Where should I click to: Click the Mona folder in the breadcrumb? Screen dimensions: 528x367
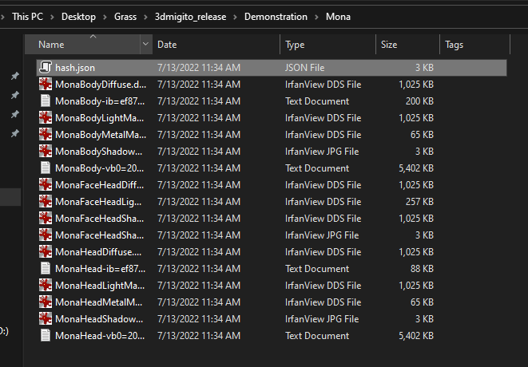[338, 17]
